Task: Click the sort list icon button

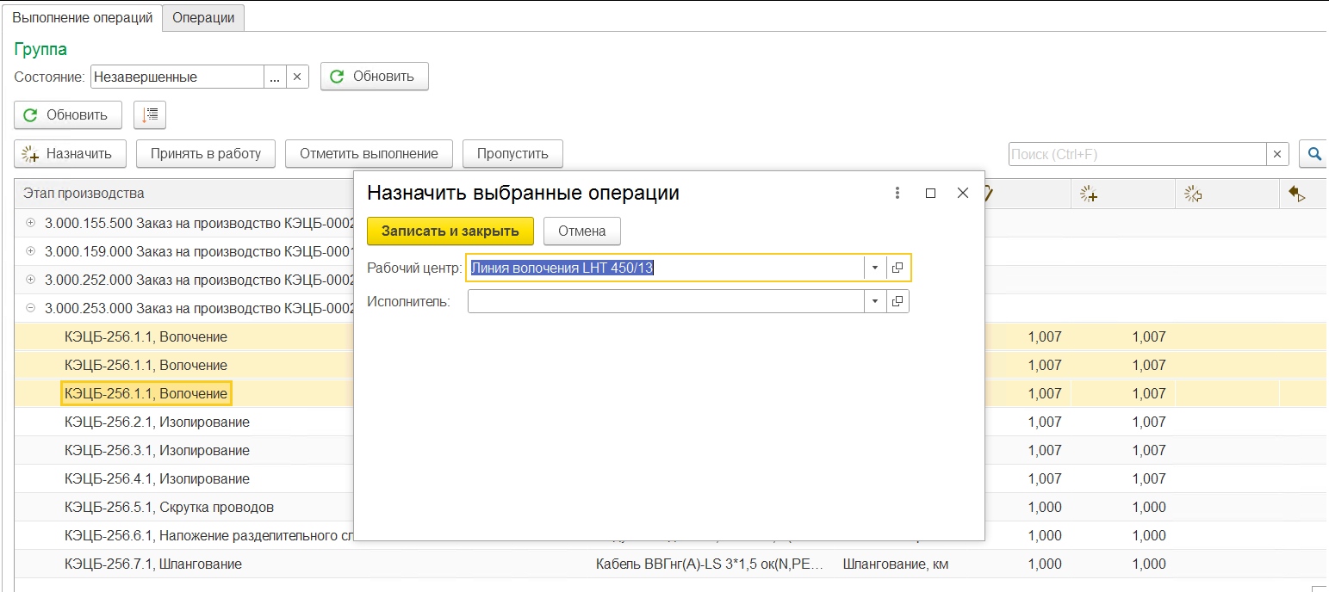Action: click(x=150, y=114)
